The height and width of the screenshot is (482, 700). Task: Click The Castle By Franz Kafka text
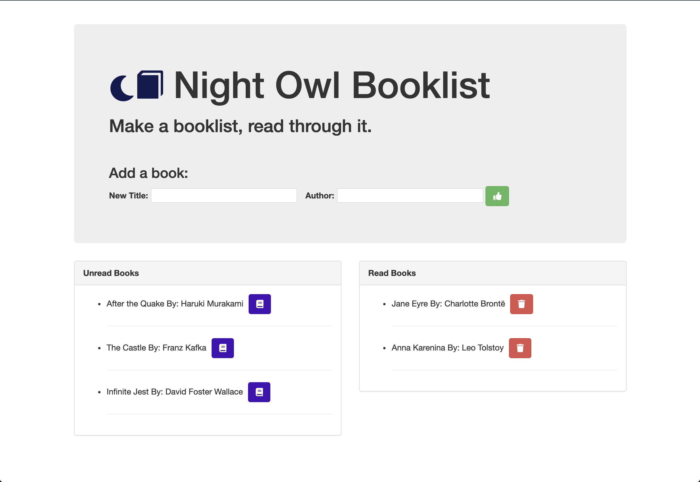click(156, 348)
